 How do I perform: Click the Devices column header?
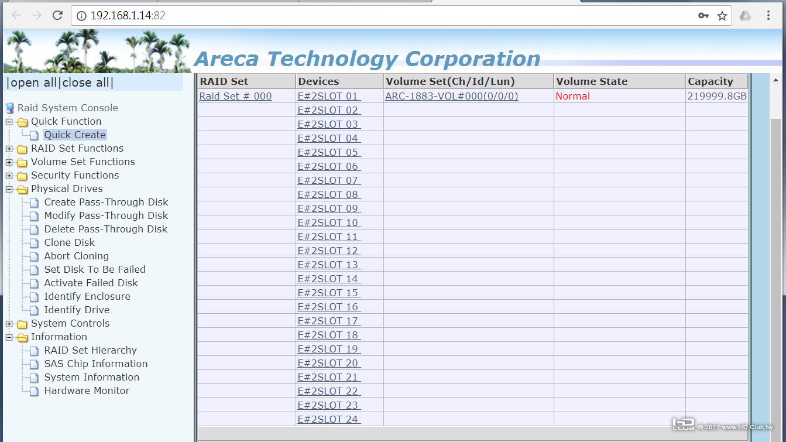click(339, 81)
